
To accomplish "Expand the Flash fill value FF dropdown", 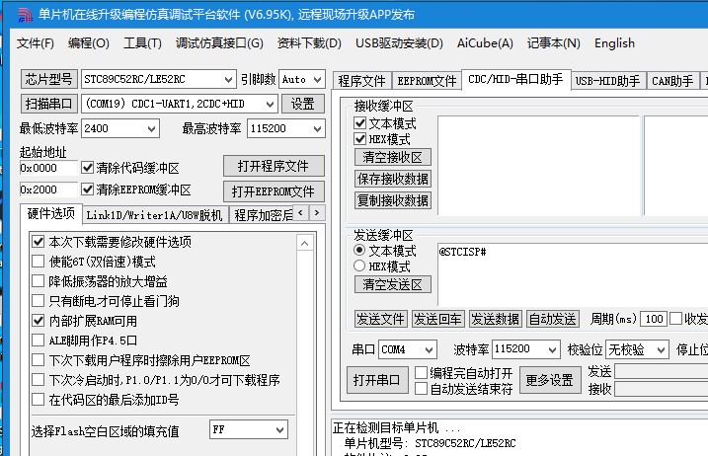I will point(280,429).
